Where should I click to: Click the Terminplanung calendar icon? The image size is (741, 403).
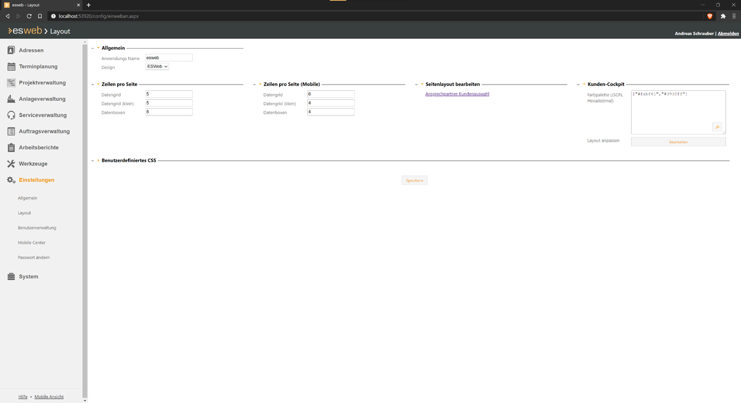tap(11, 66)
